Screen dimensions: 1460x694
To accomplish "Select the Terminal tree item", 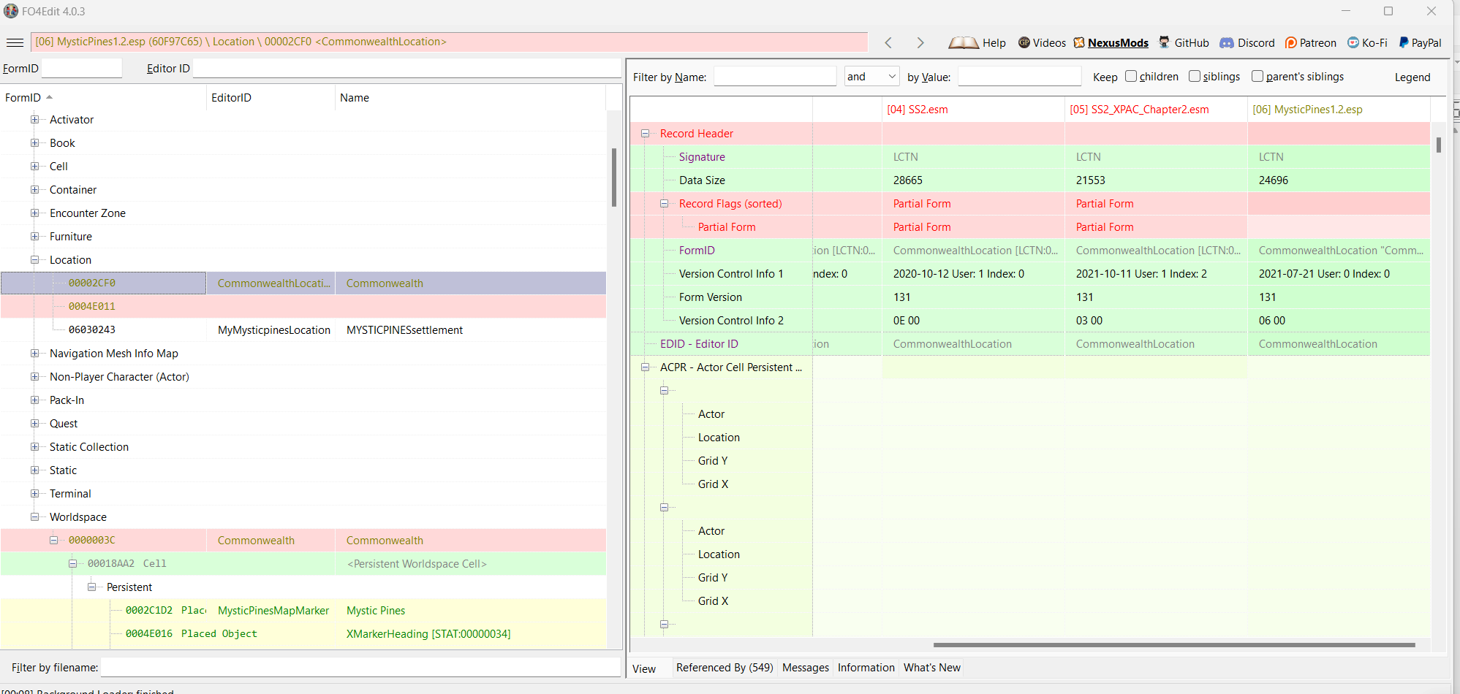I will click(x=70, y=493).
